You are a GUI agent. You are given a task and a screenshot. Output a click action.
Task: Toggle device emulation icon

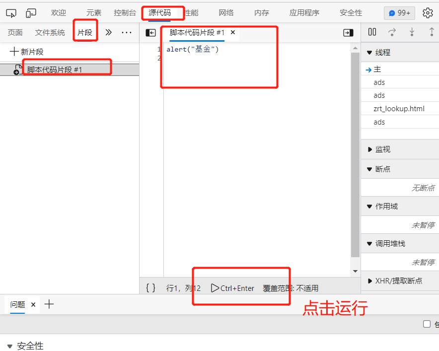click(x=31, y=13)
